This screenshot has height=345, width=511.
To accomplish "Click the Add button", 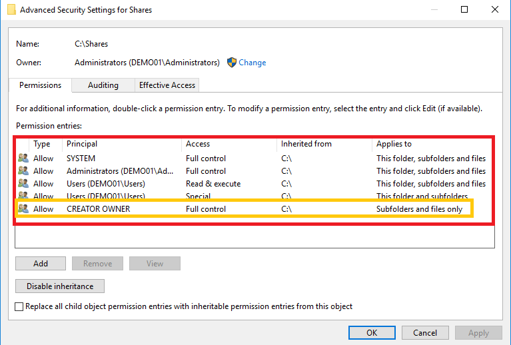I will (41, 263).
